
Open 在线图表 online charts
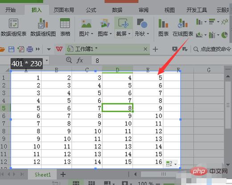183,28
